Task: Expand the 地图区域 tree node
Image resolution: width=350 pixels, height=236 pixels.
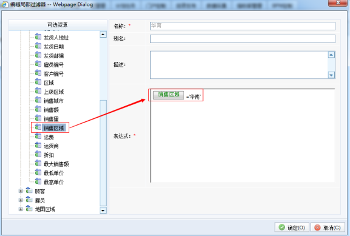Action: [21, 209]
